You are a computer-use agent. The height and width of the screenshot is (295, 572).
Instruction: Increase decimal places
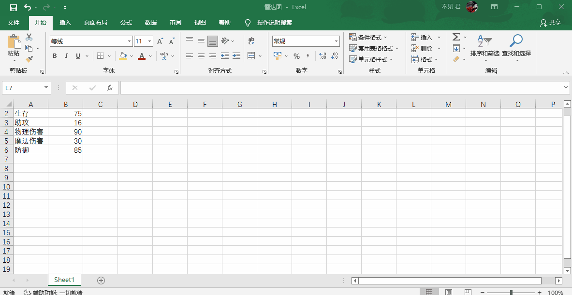(x=323, y=56)
